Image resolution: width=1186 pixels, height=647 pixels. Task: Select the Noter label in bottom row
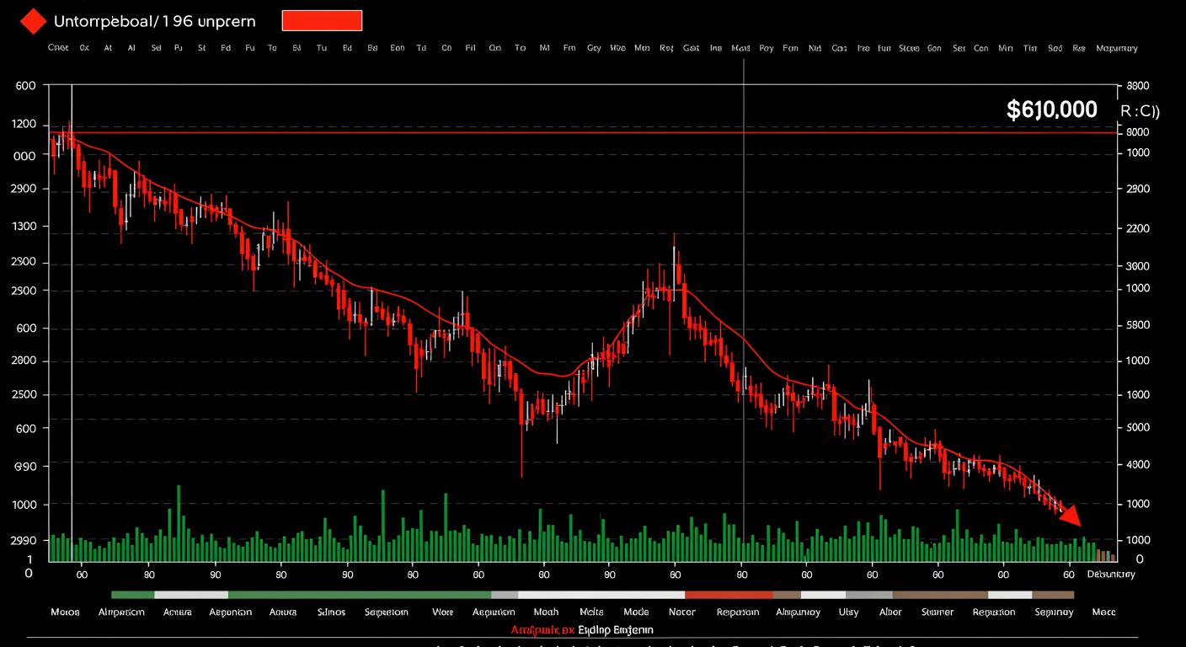(x=681, y=612)
